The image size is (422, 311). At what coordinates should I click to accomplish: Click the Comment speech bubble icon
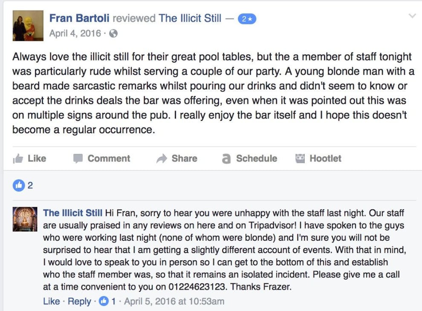78,158
